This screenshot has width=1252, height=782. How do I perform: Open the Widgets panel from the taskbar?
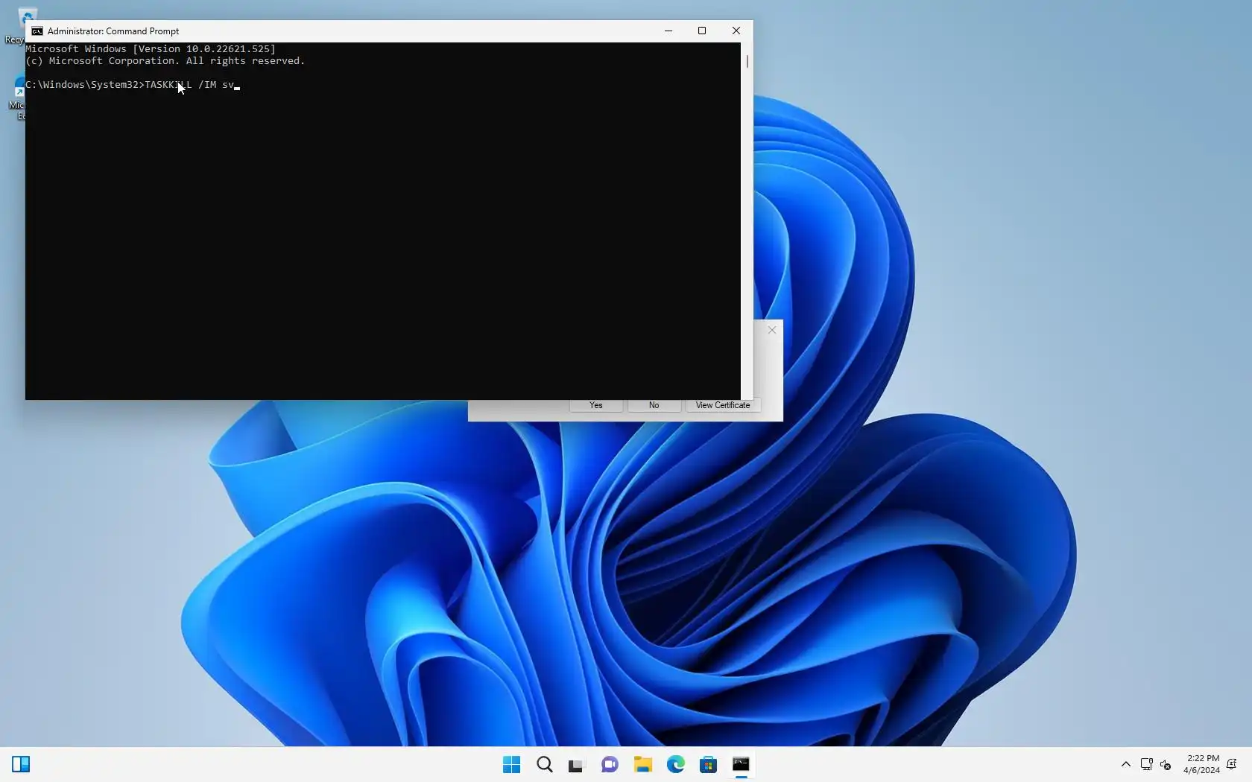point(21,764)
